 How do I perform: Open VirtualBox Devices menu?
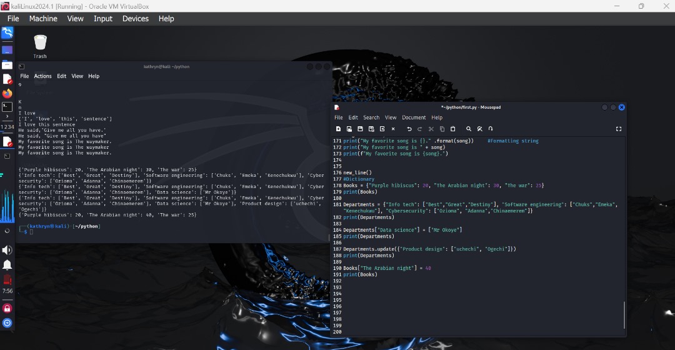click(x=135, y=19)
